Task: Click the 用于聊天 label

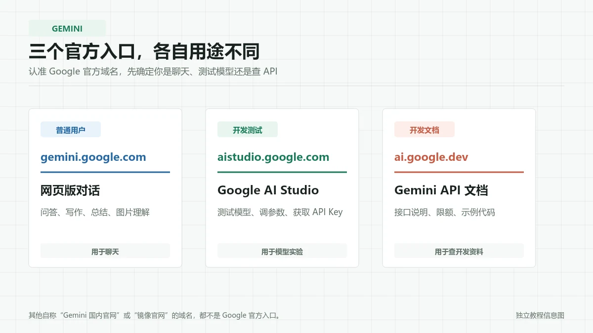Action: coord(105,251)
